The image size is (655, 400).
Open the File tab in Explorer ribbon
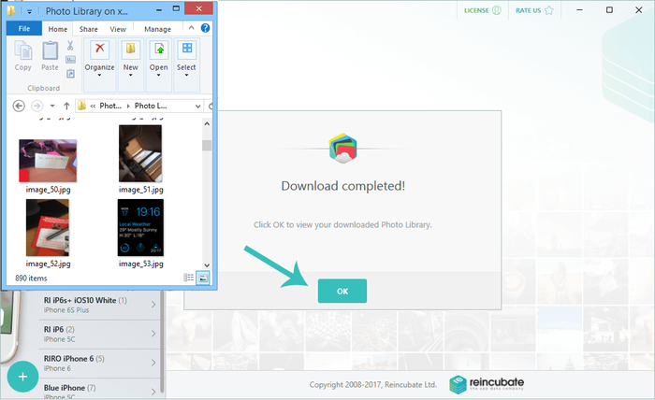tap(24, 29)
